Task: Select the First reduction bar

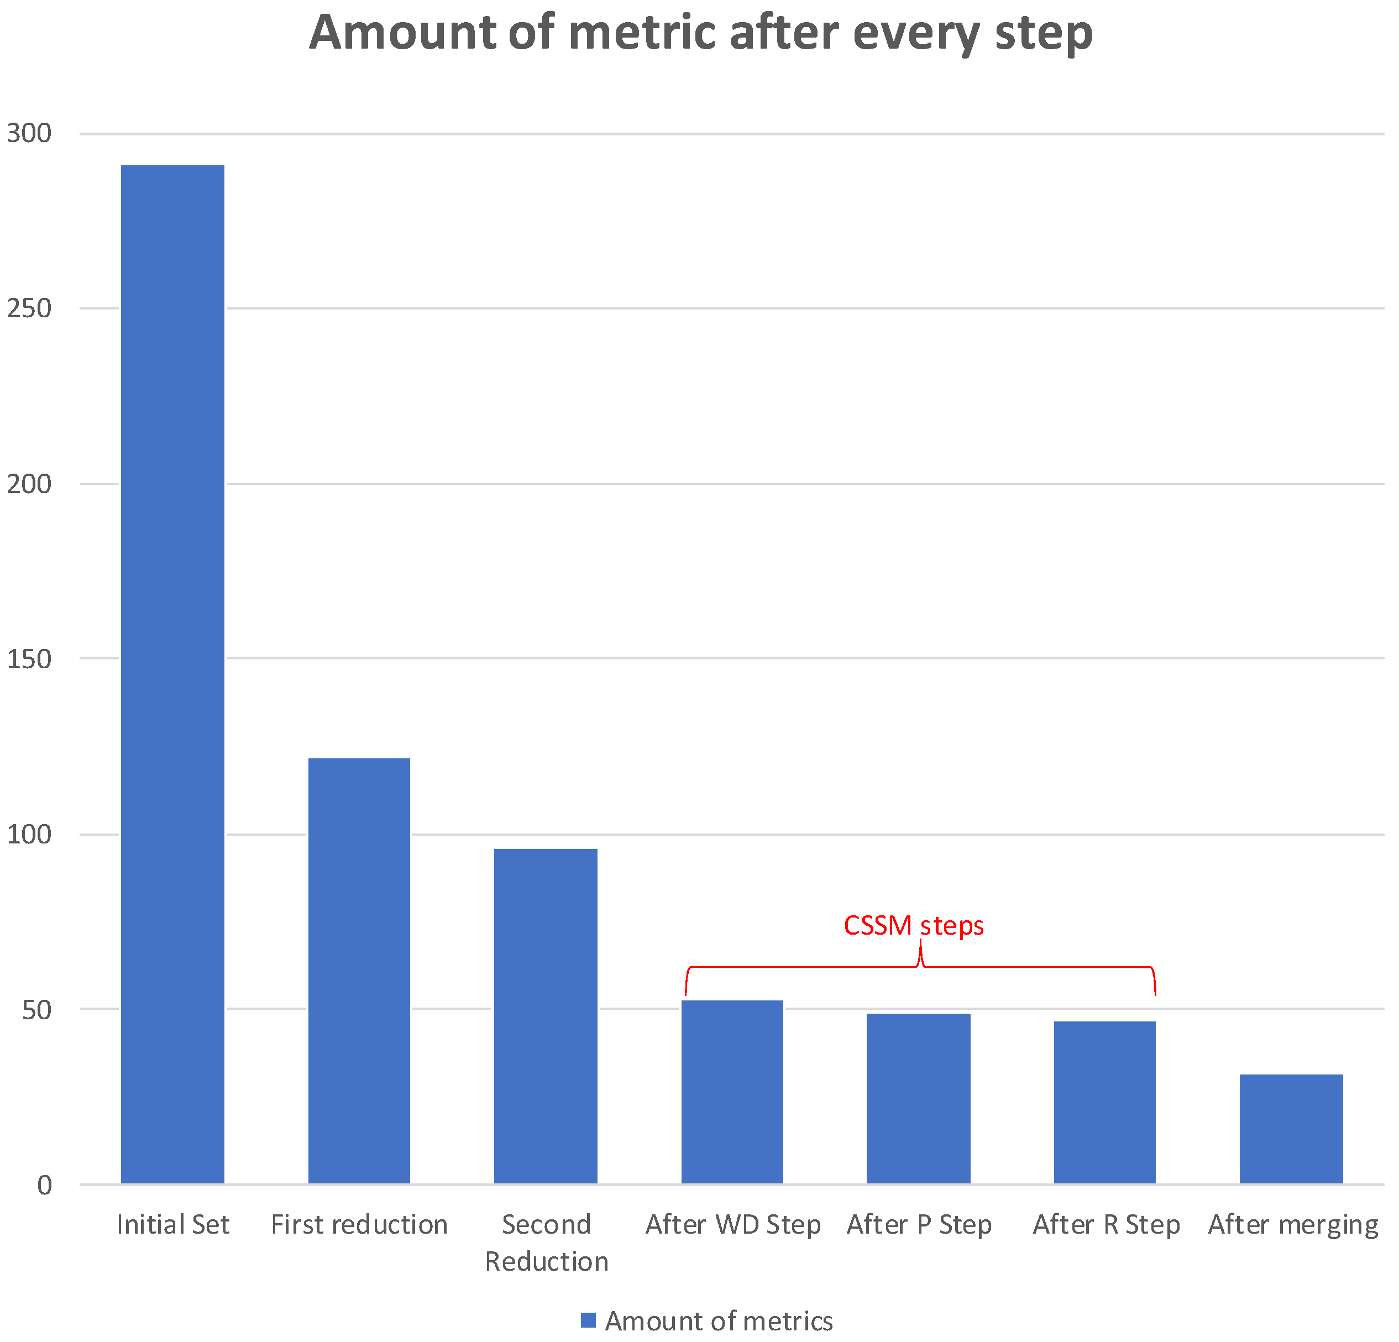Action: pyautogui.click(x=359, y=970)
